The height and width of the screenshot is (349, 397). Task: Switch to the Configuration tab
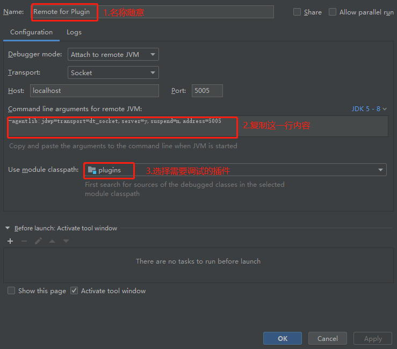(x=31, y=32)
